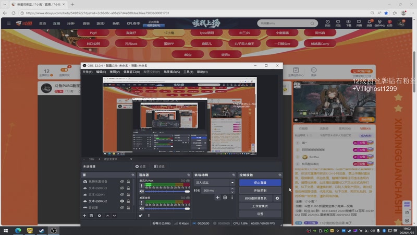
Task: Pop out the sources dock icon
Action: (133, 175)
